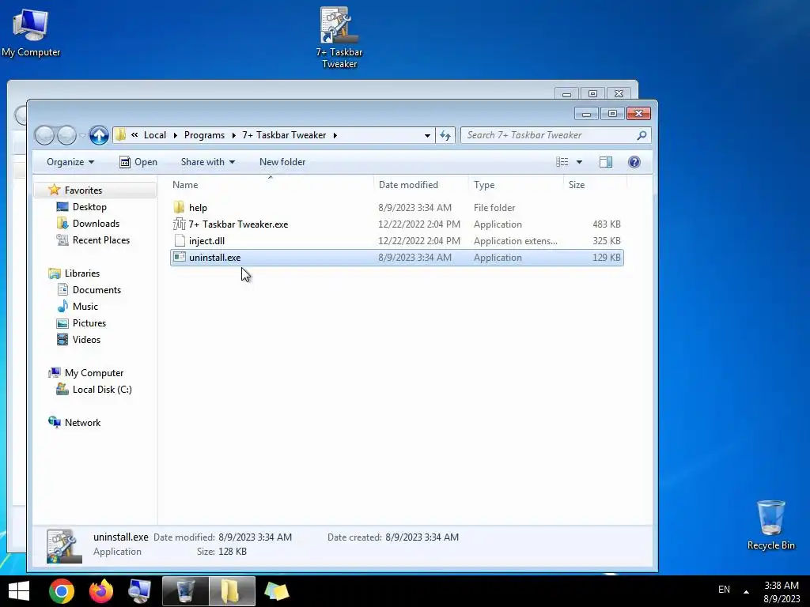Open the Pictures library
810x607 pixels.
tap(89, 323)
